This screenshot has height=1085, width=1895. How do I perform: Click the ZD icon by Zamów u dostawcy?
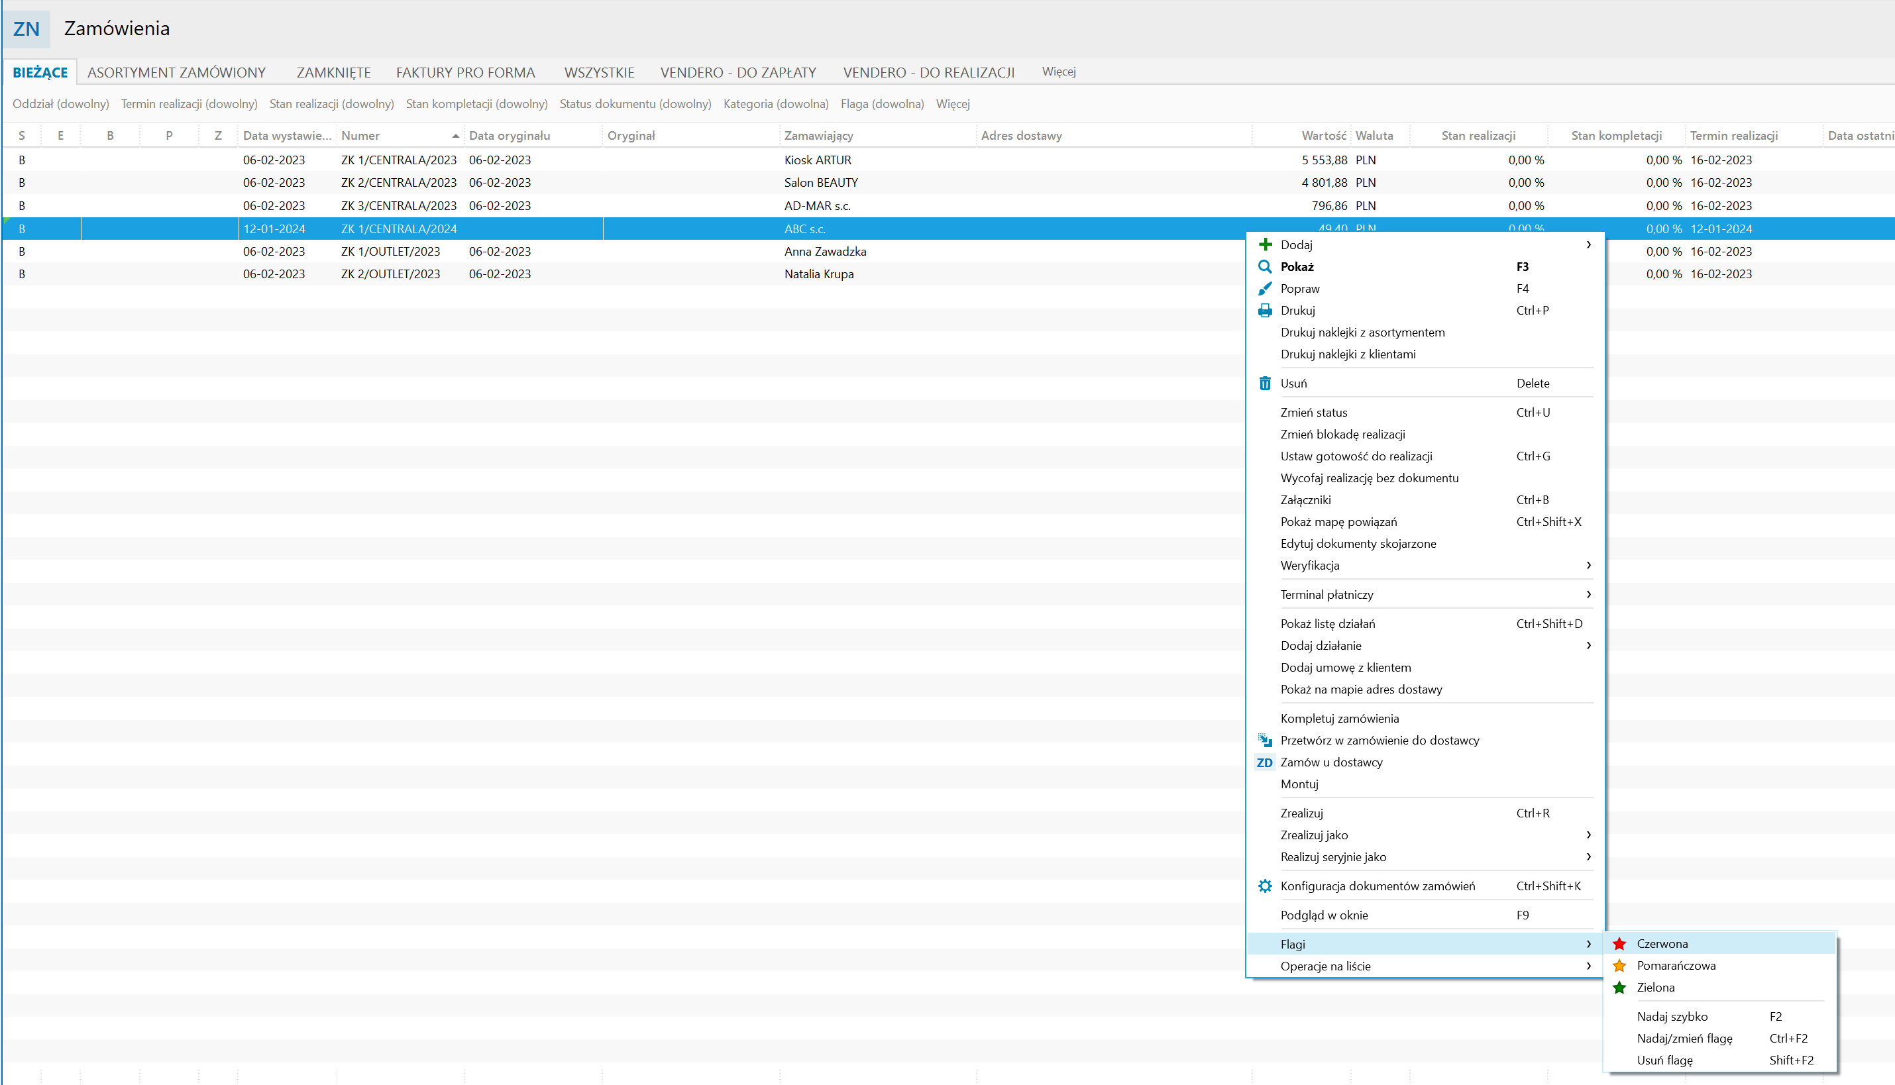point(1265,762)
